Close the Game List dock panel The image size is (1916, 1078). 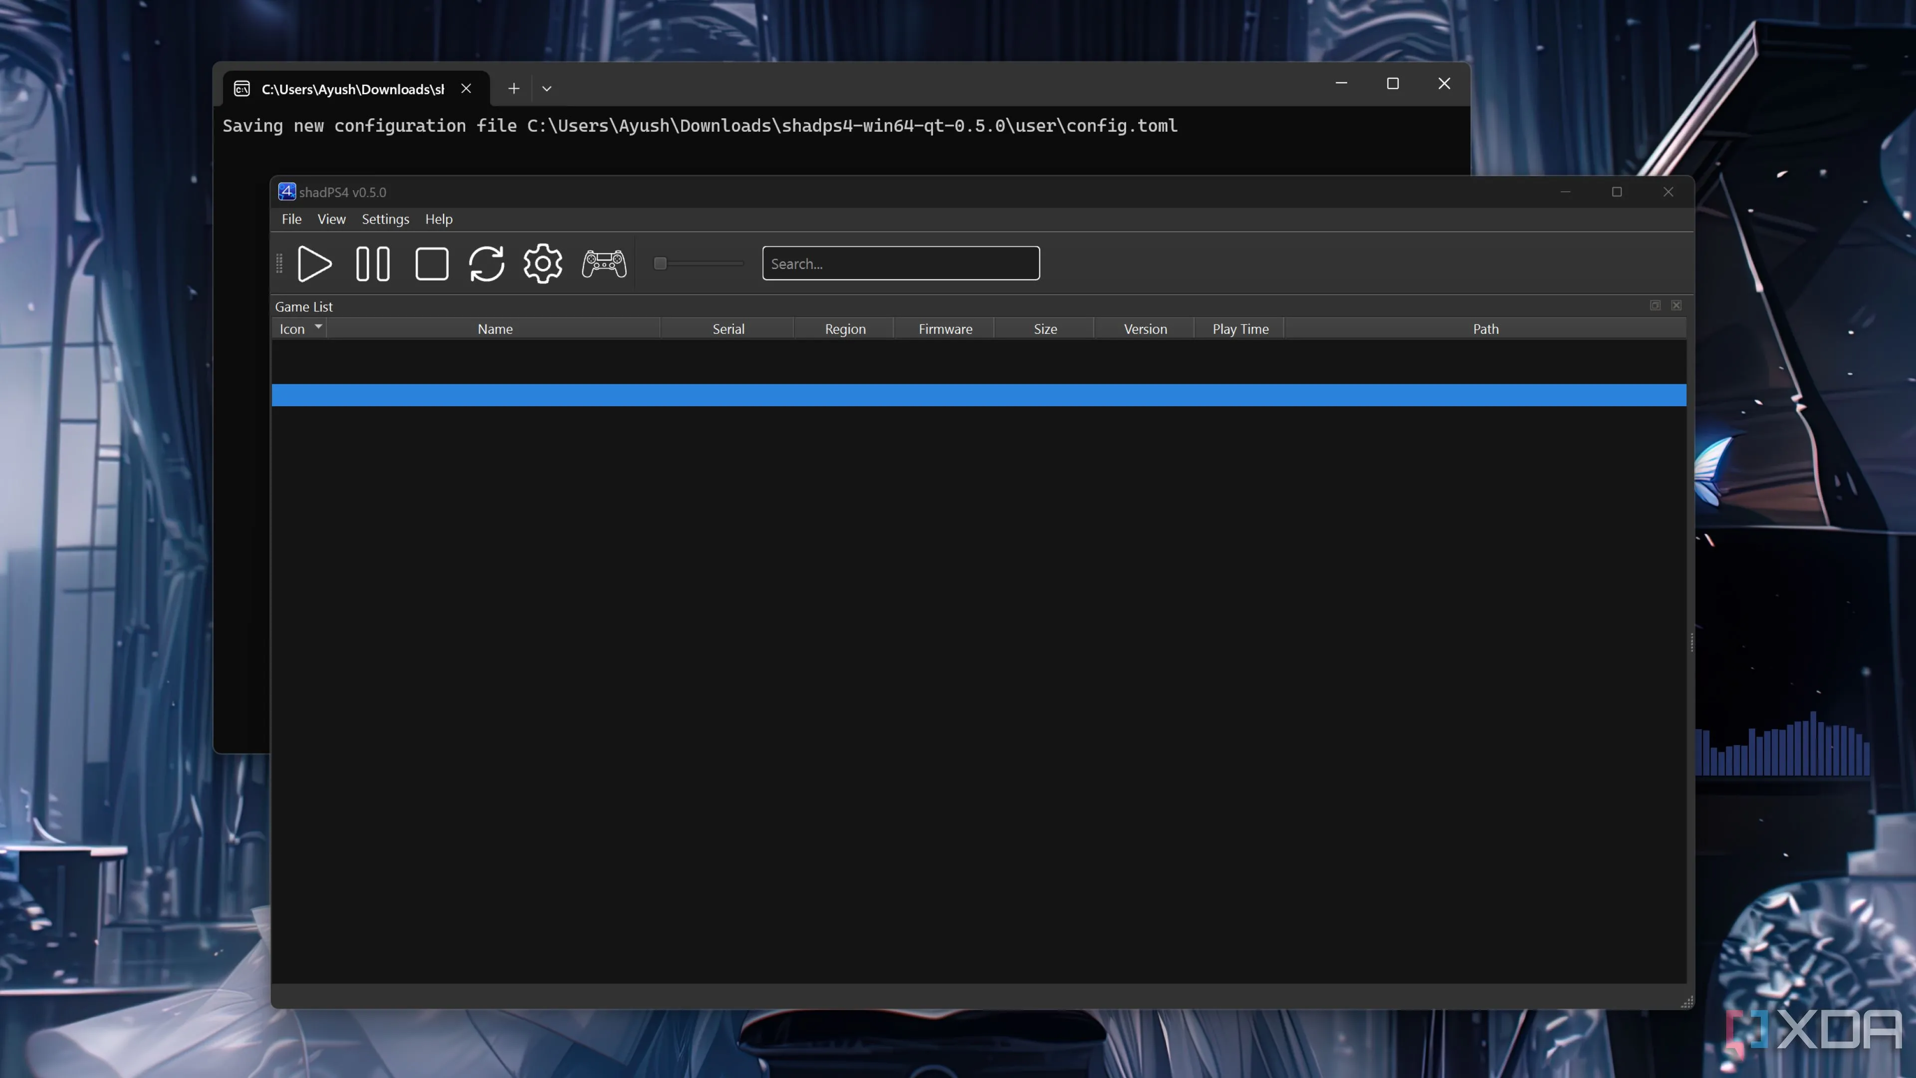click(1676, 306)
